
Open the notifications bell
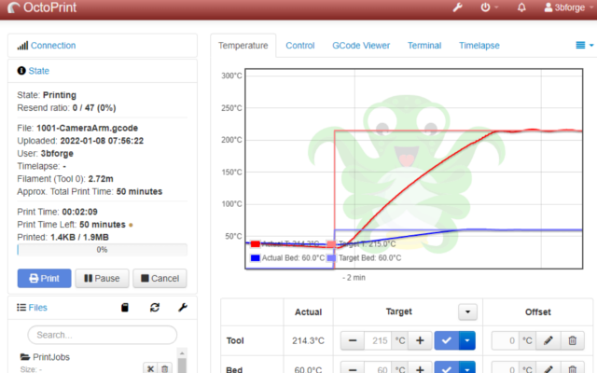521,7
